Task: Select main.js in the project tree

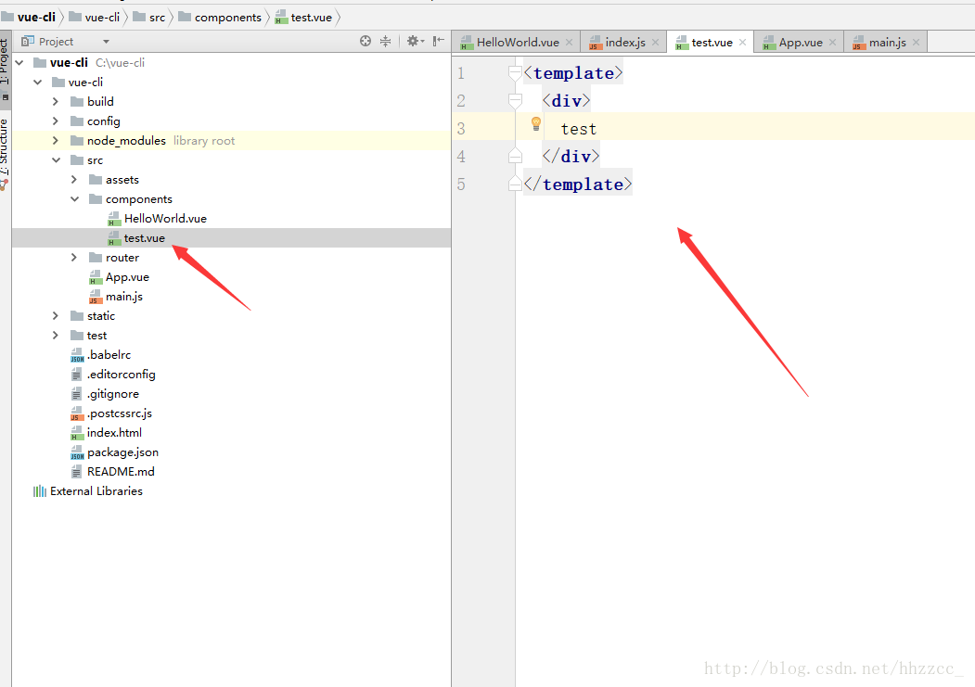Action: [123, 297]
